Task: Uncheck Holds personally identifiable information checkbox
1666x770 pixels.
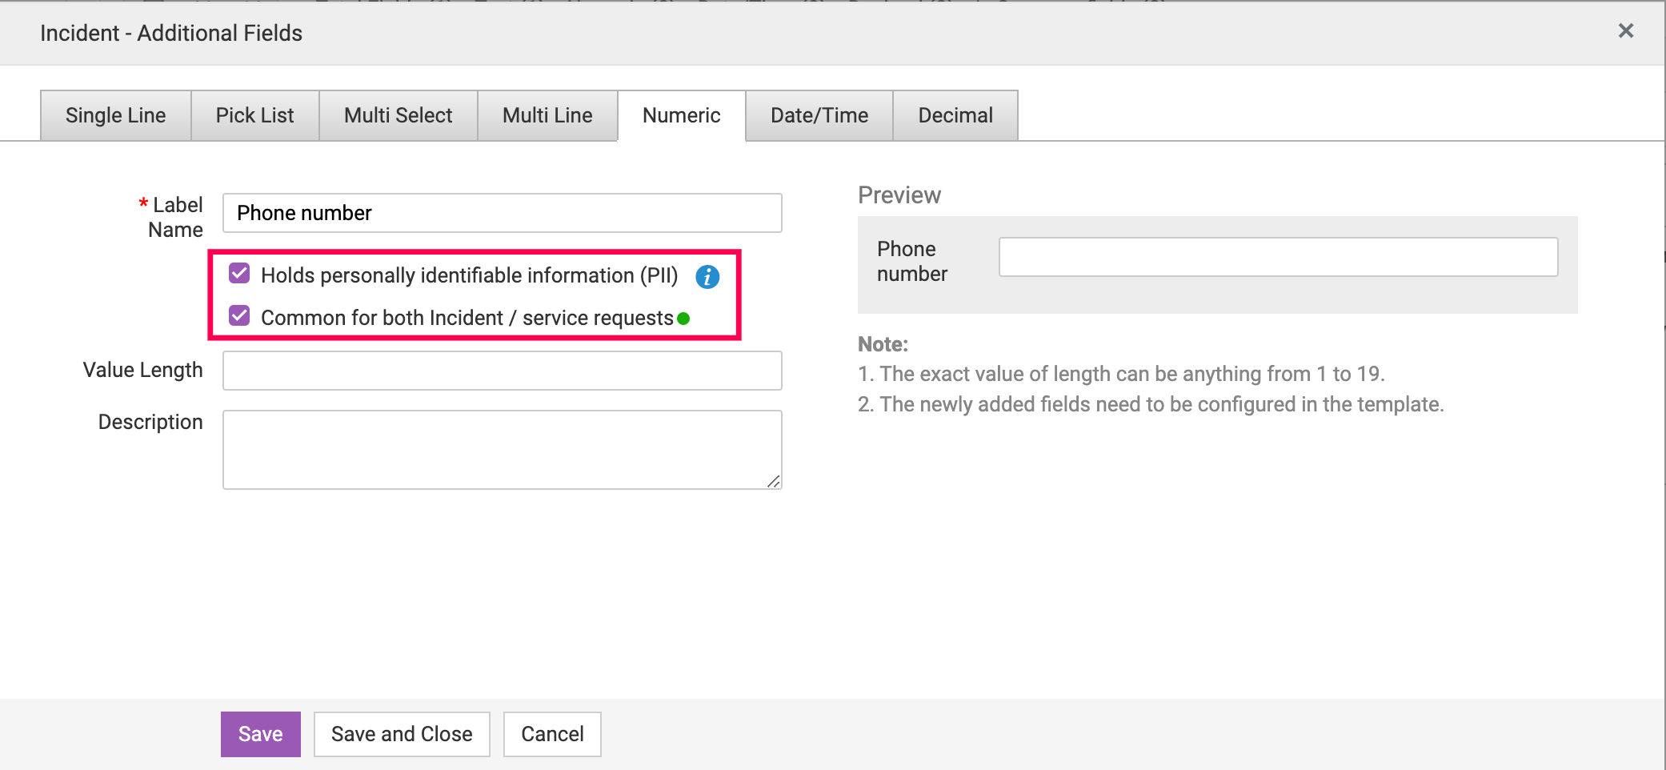Action: [239, 274]
